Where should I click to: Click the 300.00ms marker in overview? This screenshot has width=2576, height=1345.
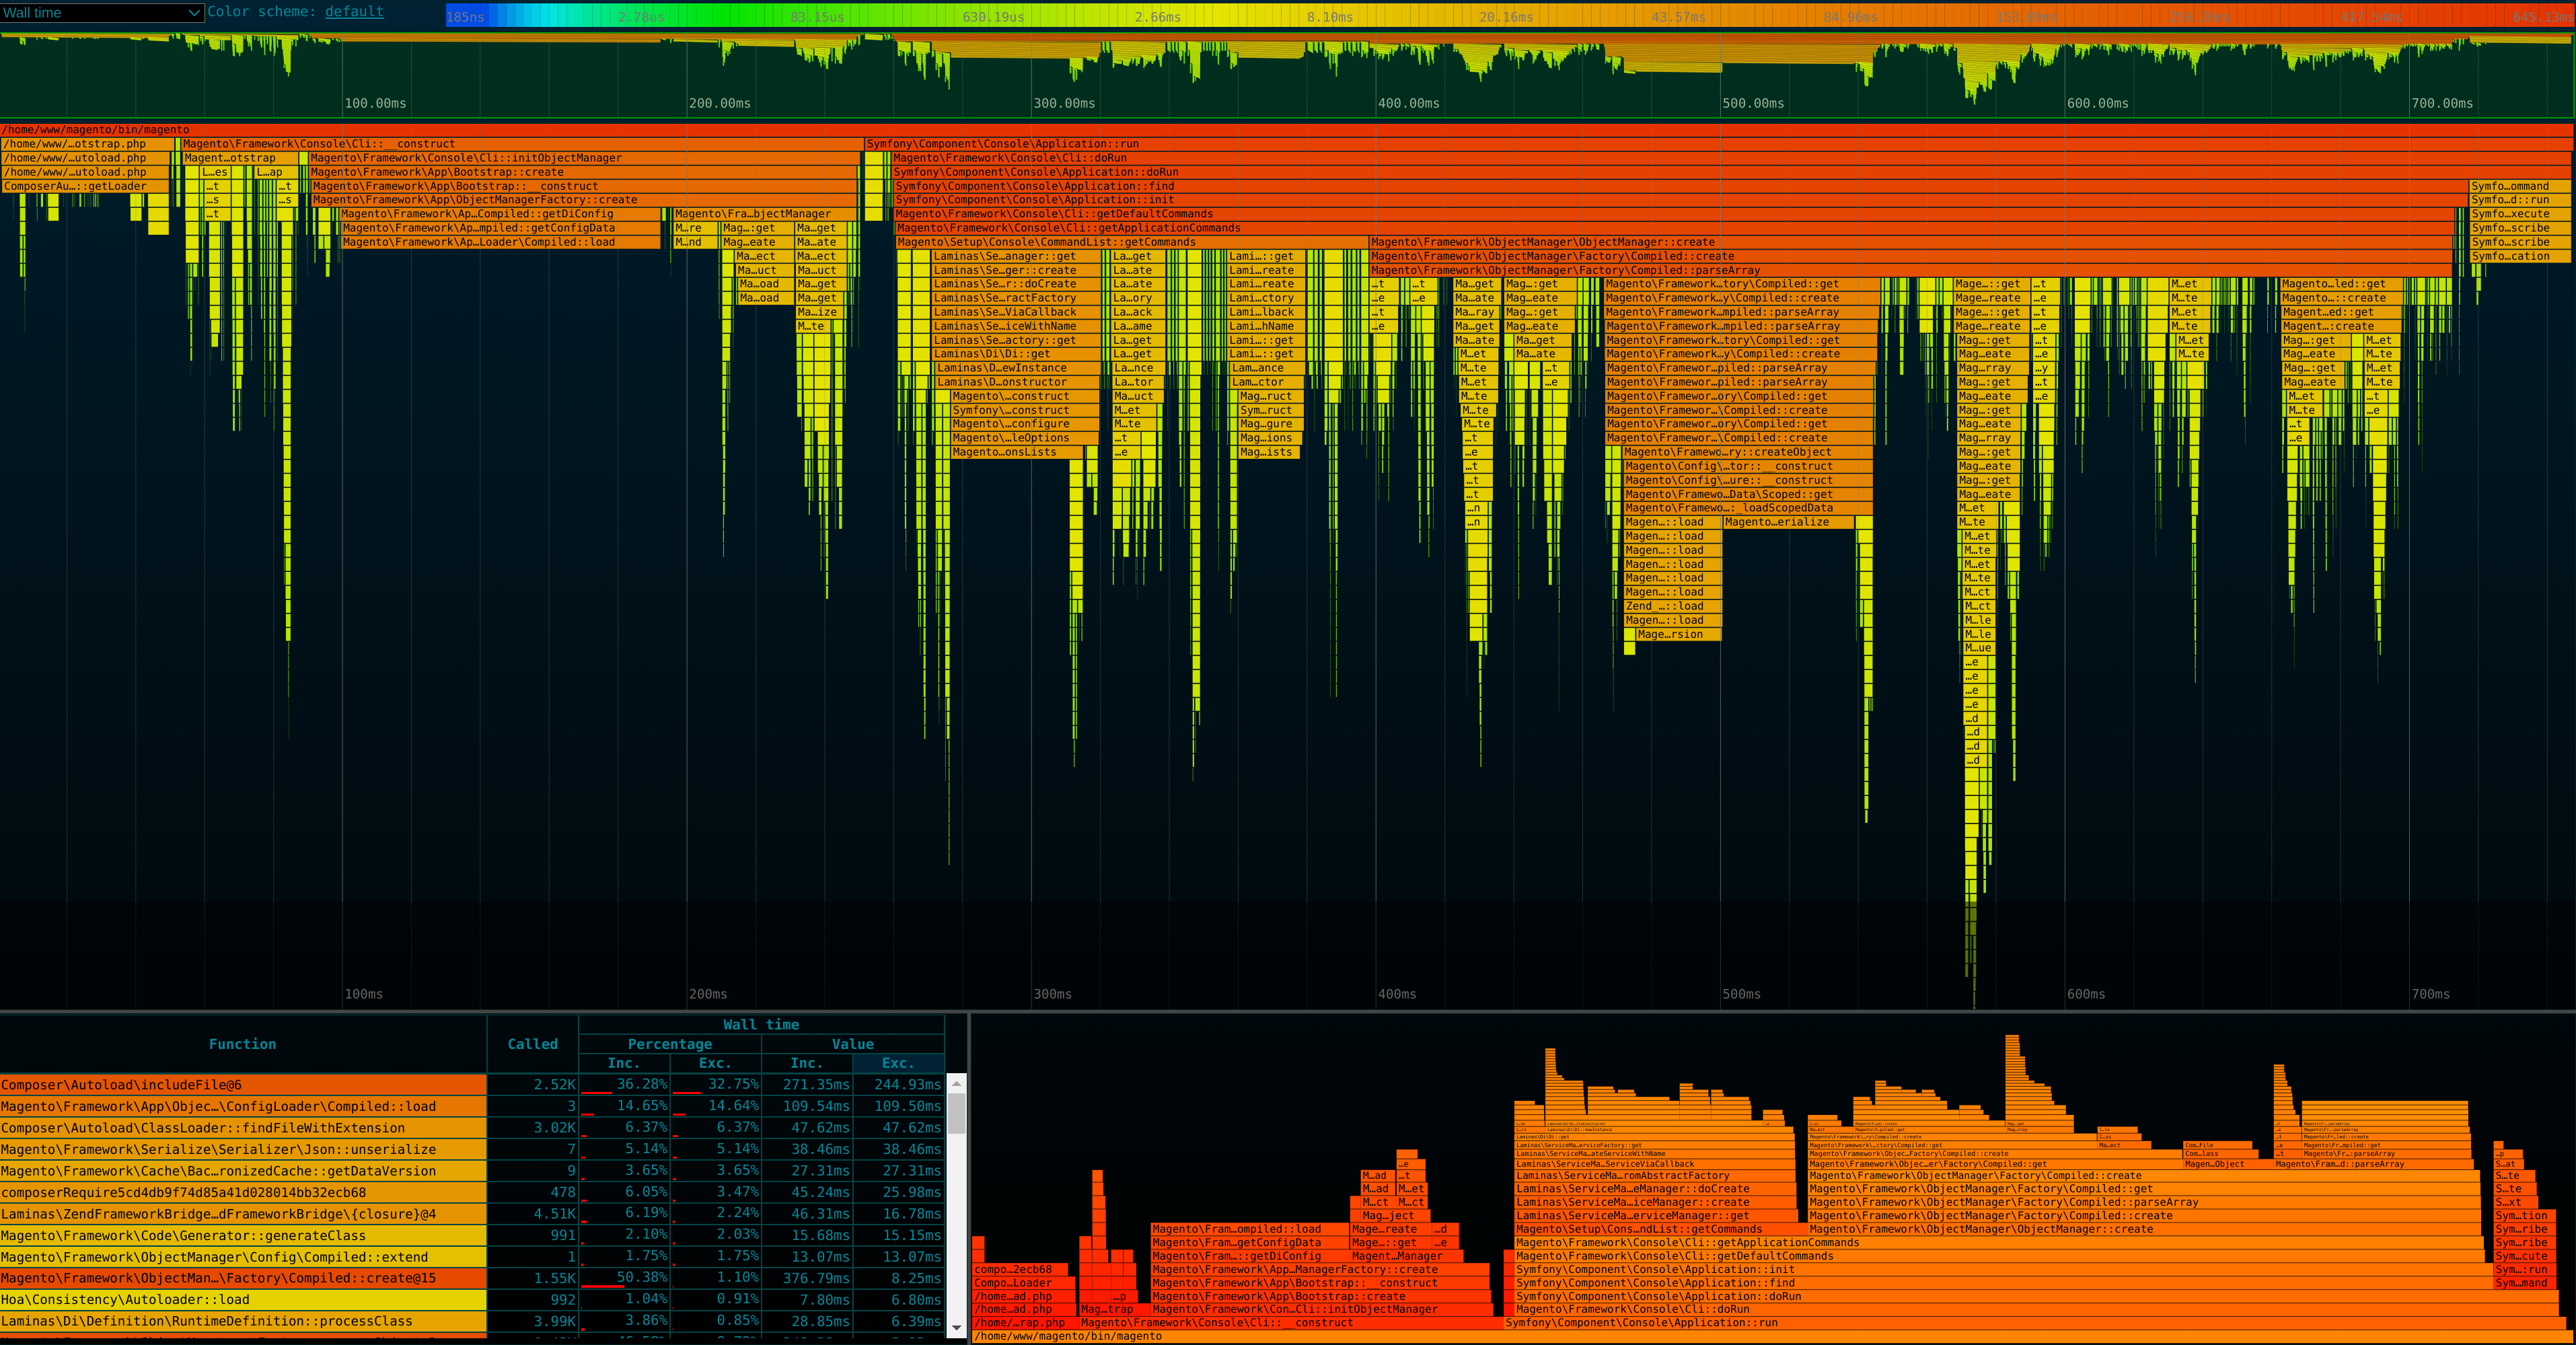coord(1063,103)
